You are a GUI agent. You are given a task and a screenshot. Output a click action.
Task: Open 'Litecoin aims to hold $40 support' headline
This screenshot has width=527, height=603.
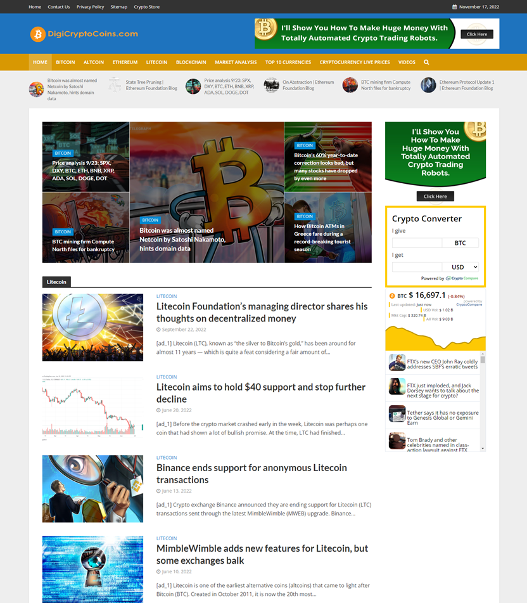pos(261,393)
